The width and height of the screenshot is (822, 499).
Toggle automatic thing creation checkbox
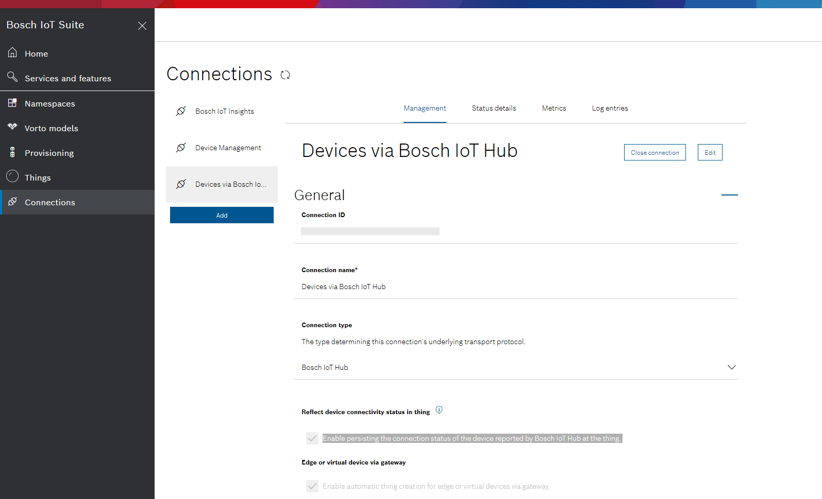click(312, 486)
